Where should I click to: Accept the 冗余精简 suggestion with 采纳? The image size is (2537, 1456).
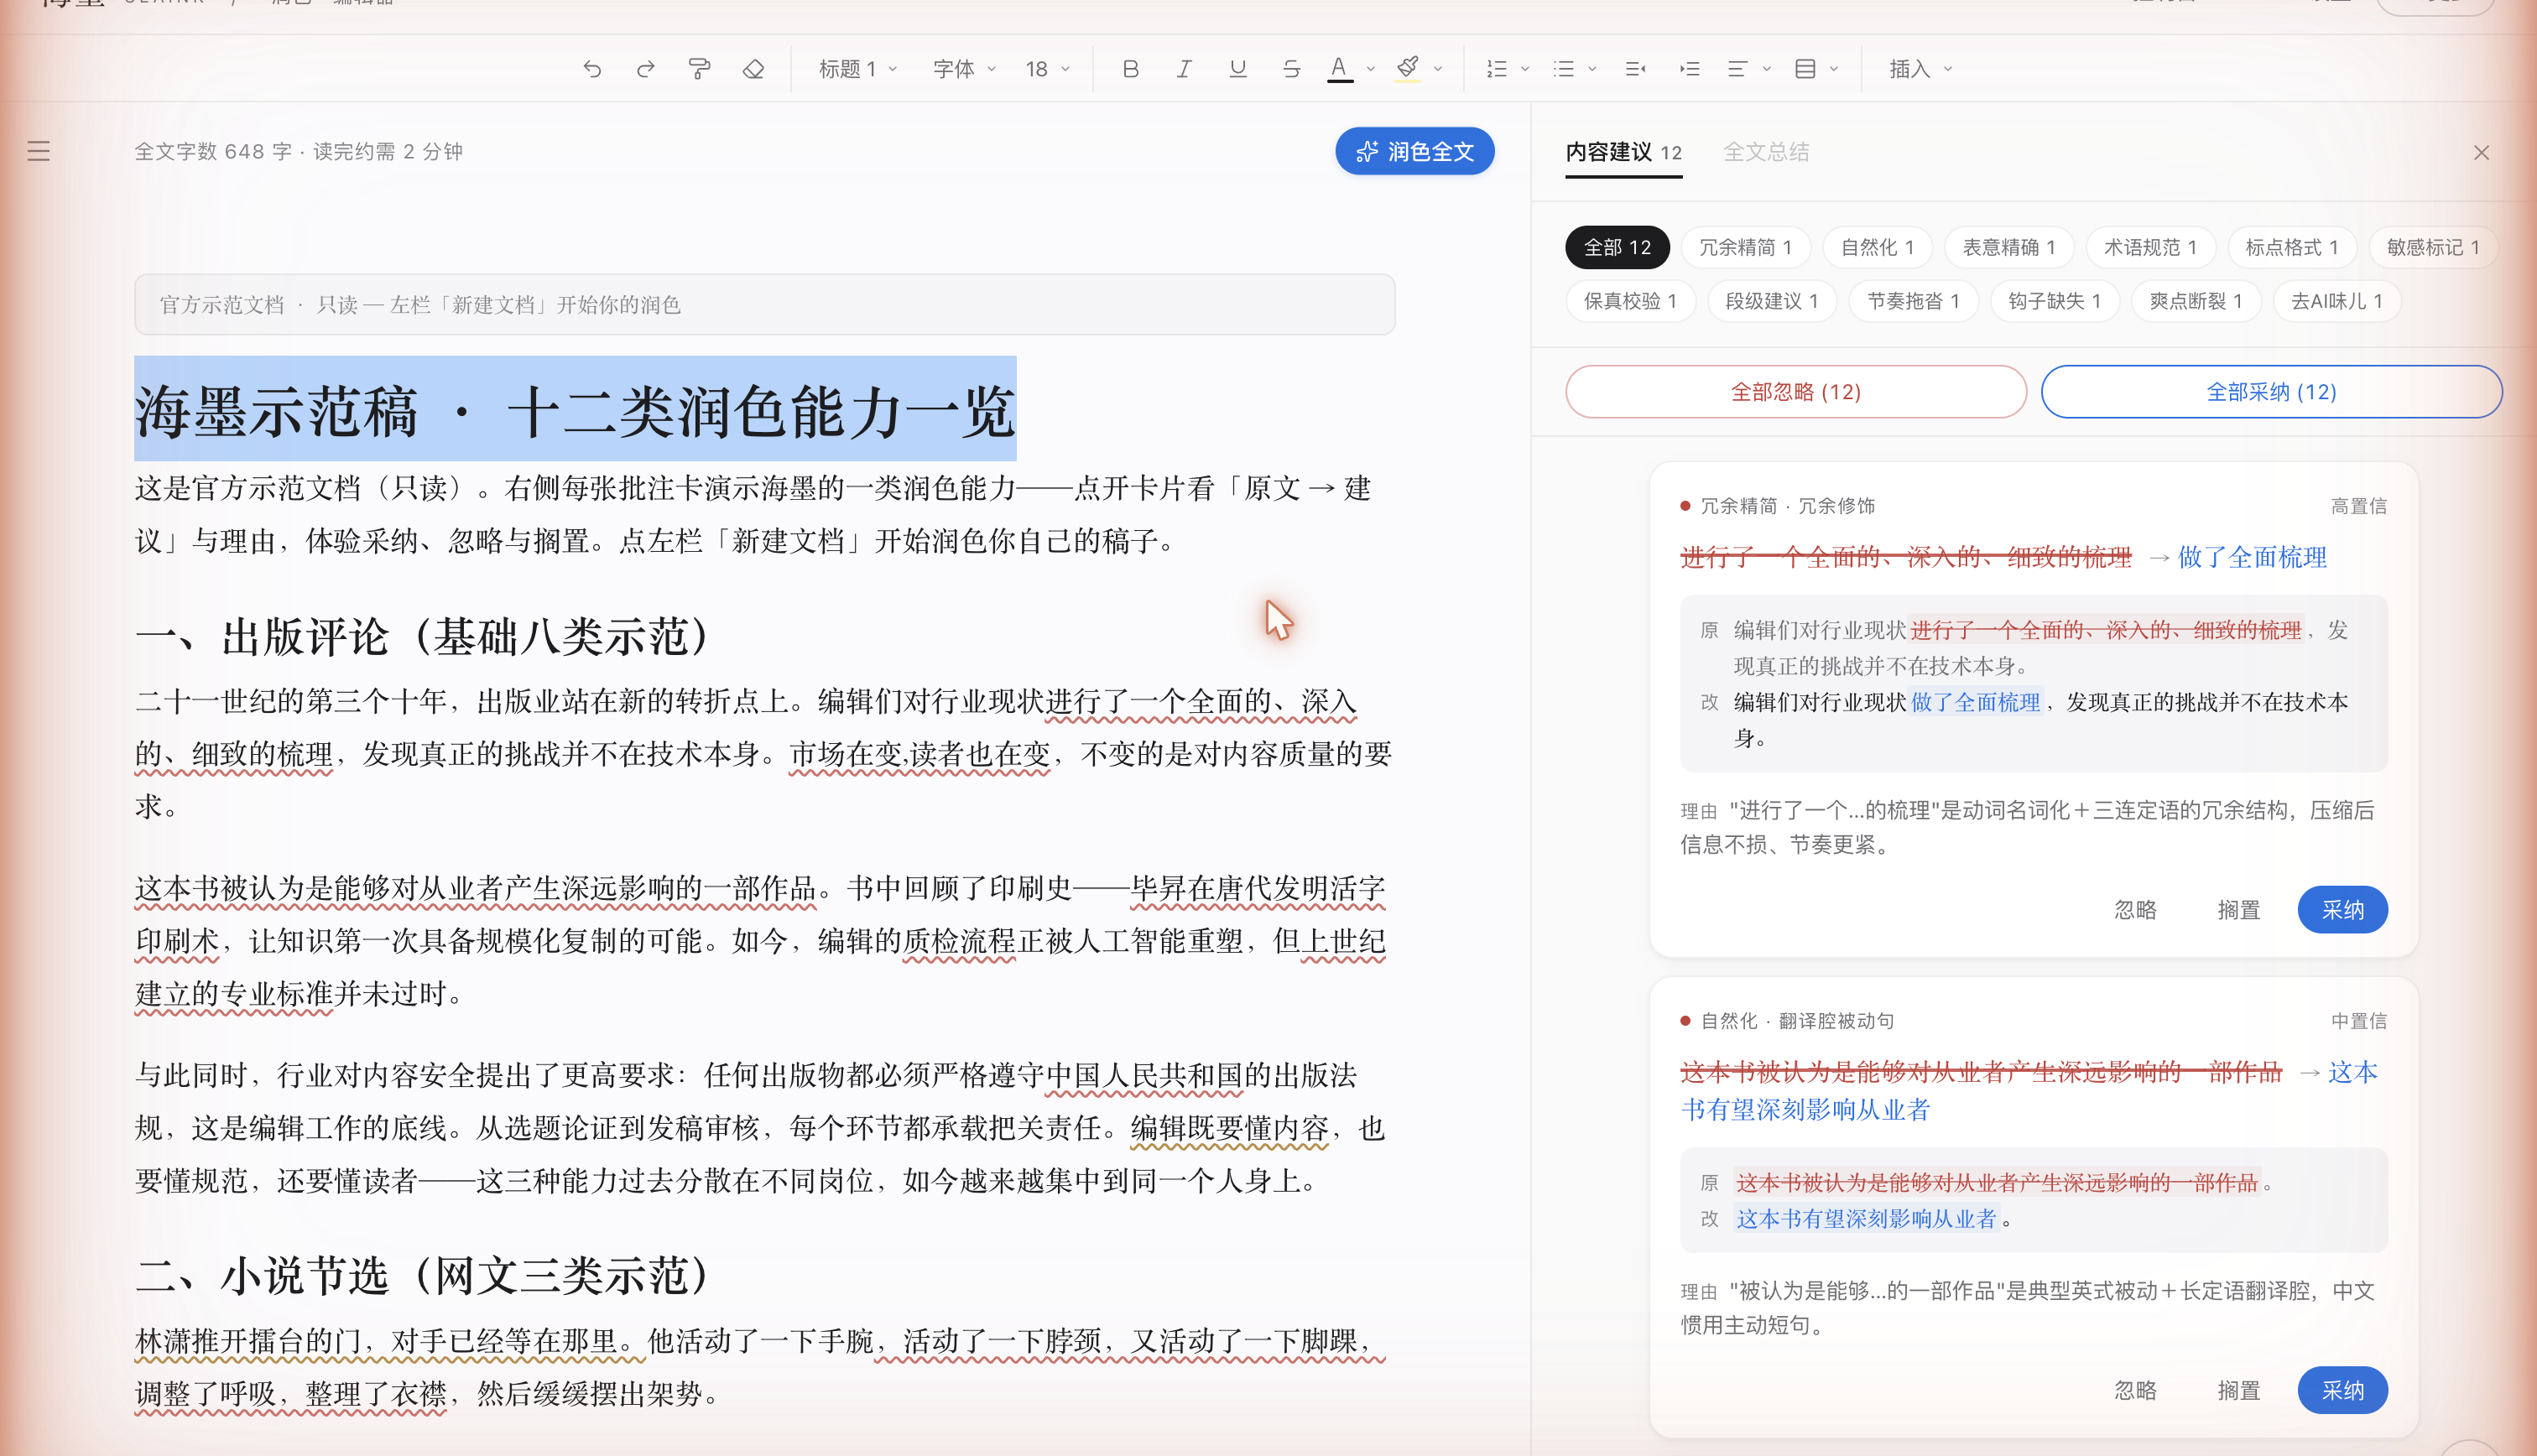pos(2342,910)
